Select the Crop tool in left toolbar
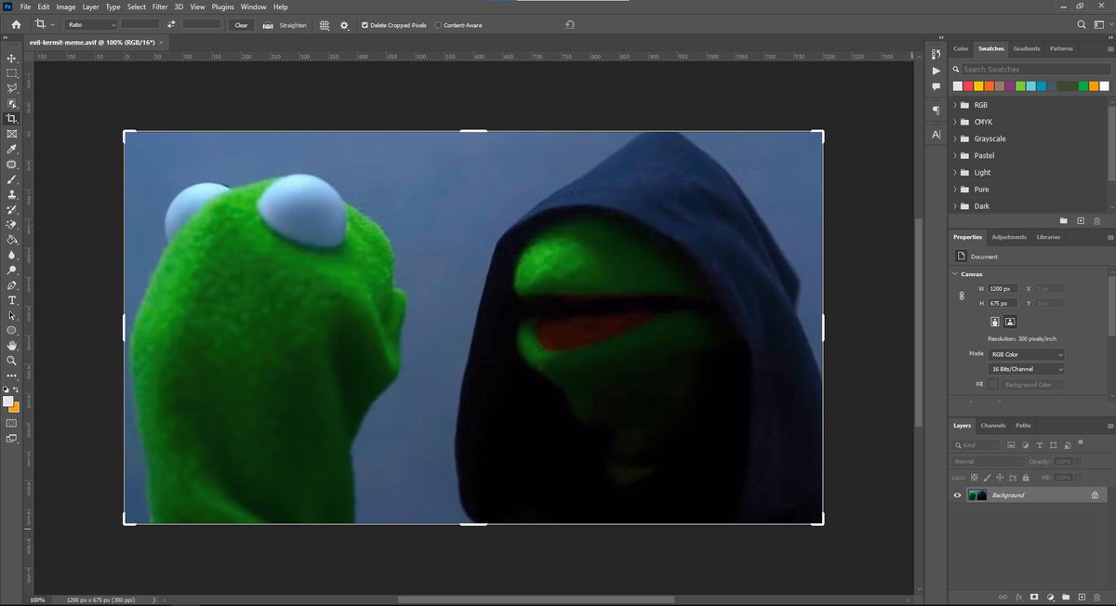 click(12, 118)
